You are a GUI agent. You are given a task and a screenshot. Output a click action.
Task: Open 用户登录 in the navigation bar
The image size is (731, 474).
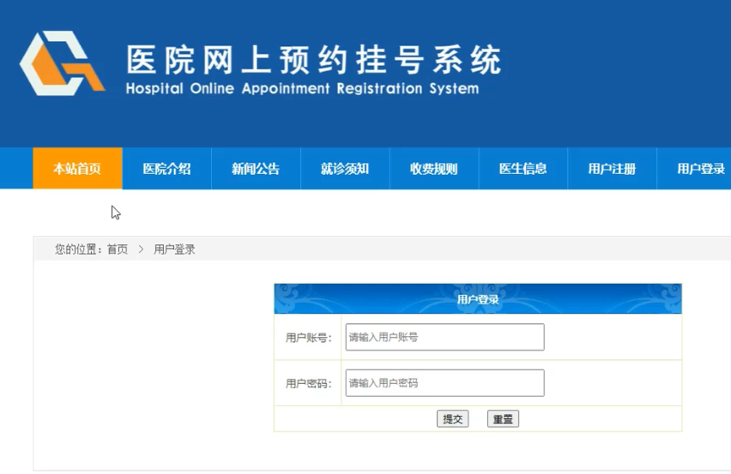[x=695, y=169]
